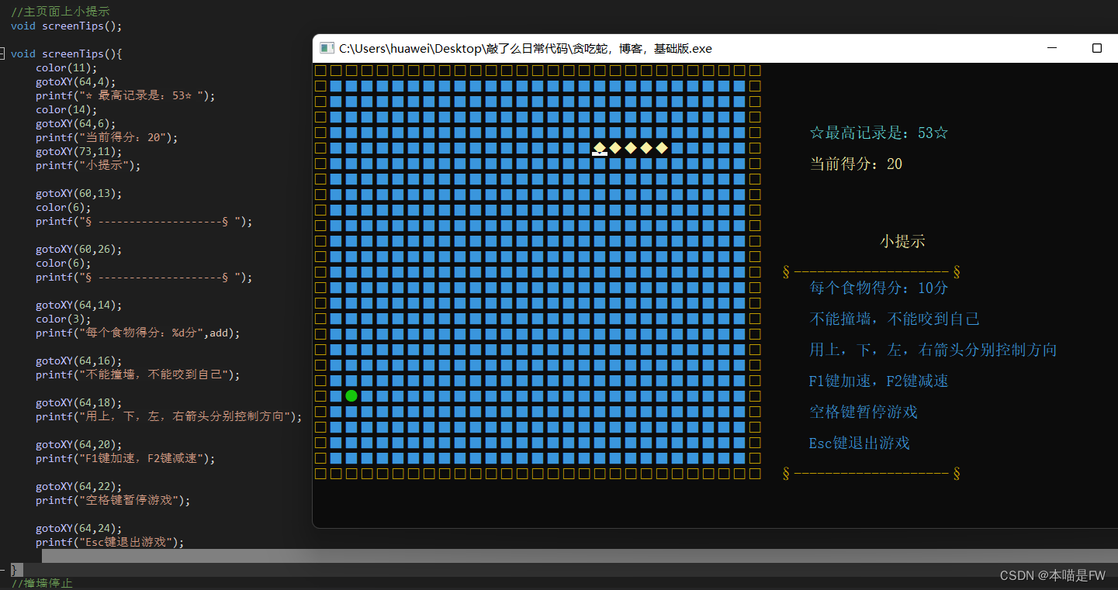The image size is (1118, 590).
Task: Click F1键加速，F2键减速 in the console
Action: coord(879,381)
